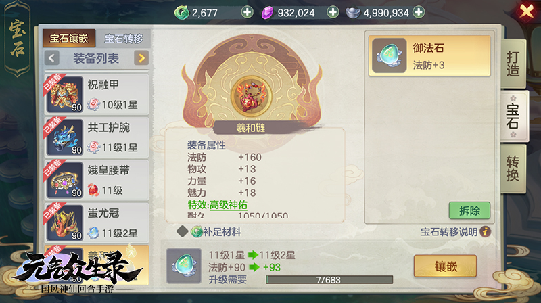Go to previous equipment list page
Screen dimensions: 541x303
pyautogui.click(x=52, y=58)
